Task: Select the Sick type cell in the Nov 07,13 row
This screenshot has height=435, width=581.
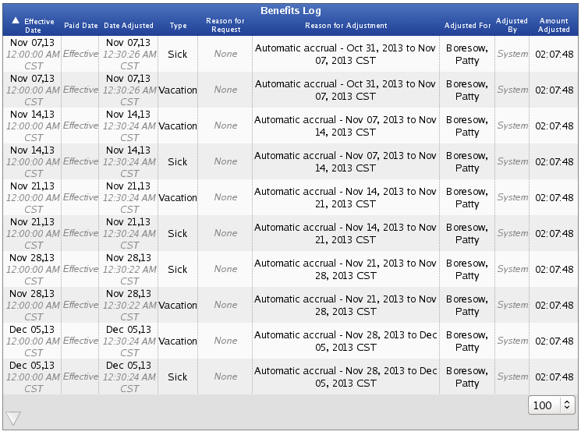Action: pos(178,54)
